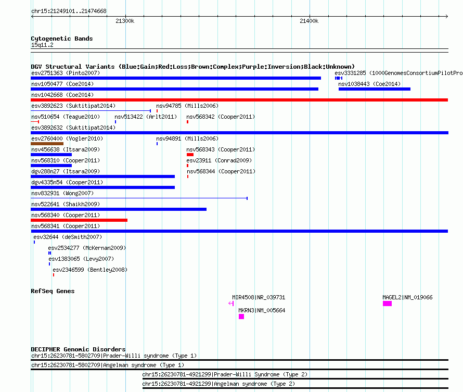
Task: Open the MIR4508|NR_039731 gene label
Action: [x=259, y=297]
